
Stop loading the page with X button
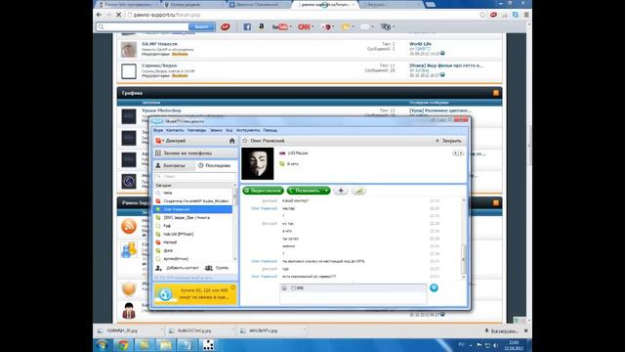point(119,15)
